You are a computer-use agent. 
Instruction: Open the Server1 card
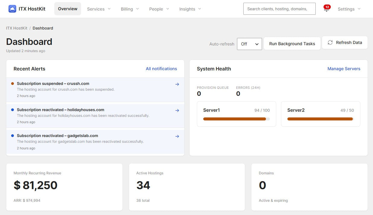click(236, 114)
